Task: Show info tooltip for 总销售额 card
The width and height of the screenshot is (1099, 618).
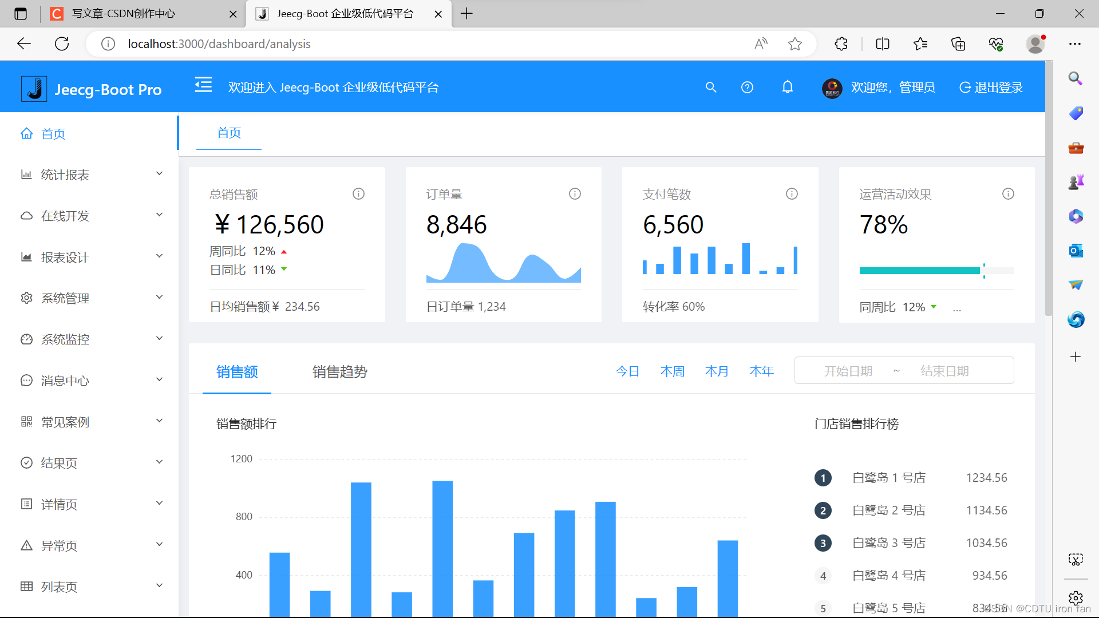Action: [358, 194]
